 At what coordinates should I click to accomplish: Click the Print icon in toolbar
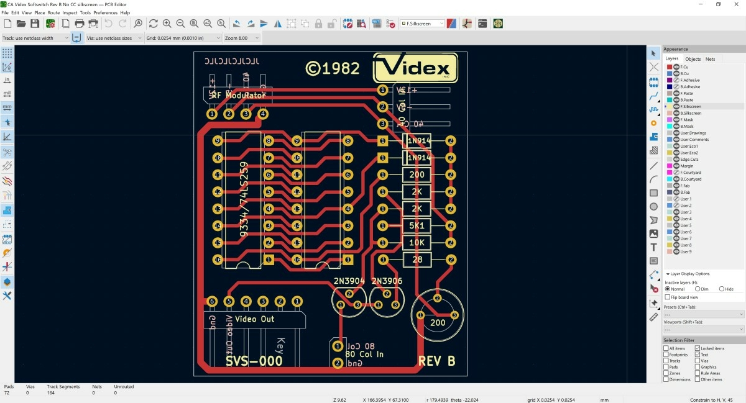pos(80,24)
